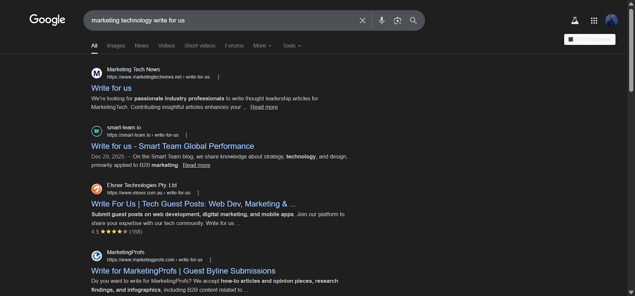Click the 4.5 star rating on Elsner result
The width and height of the screenshot is (635, 296).
tap(114, 232)
